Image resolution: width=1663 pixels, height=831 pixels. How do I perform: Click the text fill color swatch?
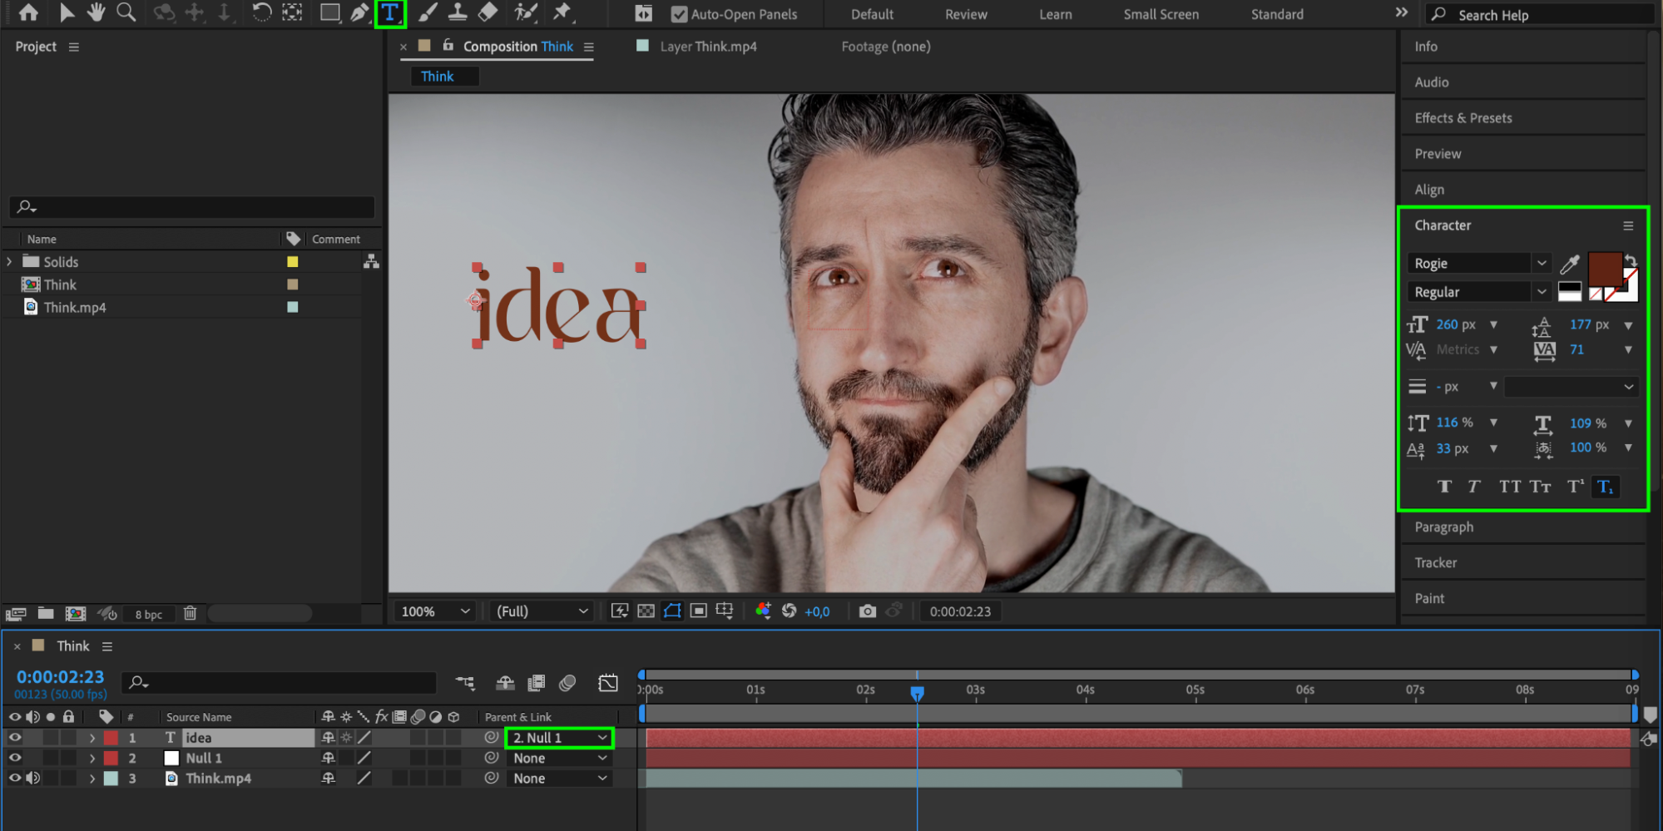(1604, 269)
